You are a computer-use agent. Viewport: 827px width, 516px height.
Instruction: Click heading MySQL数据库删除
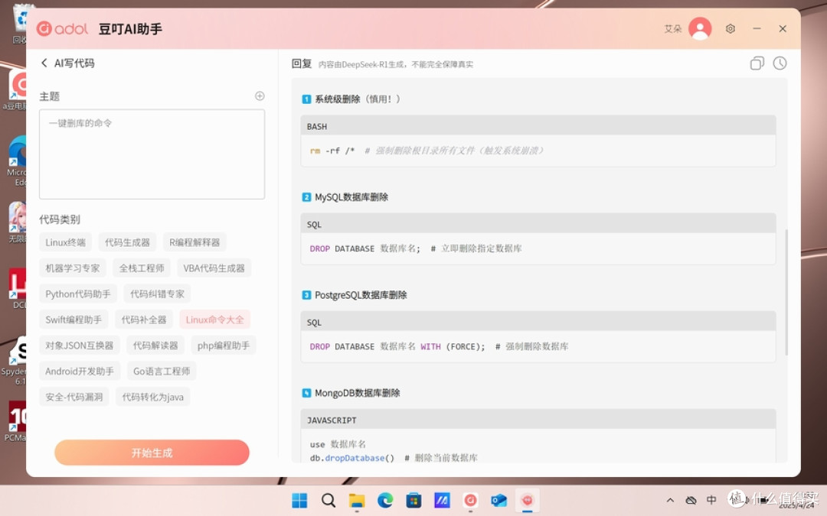[x=351, y=197]
